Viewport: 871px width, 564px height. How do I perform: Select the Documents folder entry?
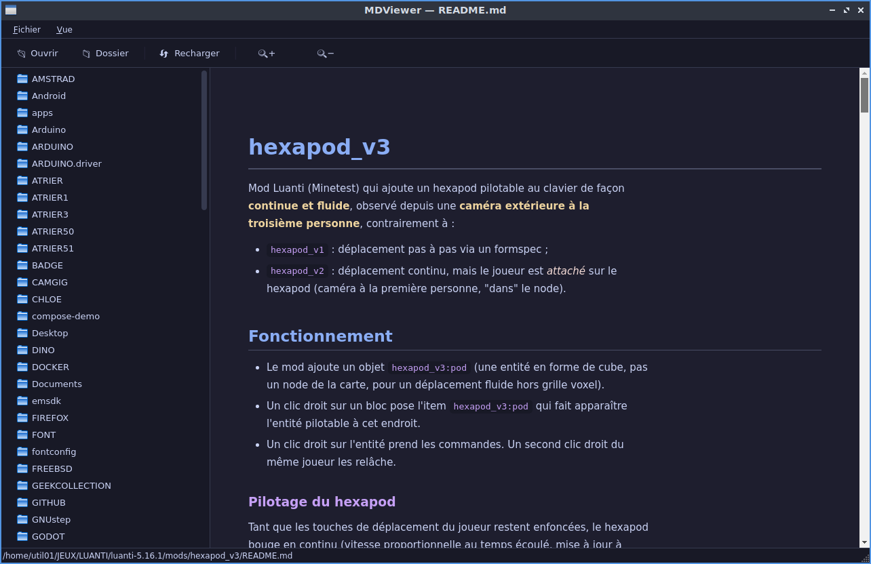coord(57,384)
